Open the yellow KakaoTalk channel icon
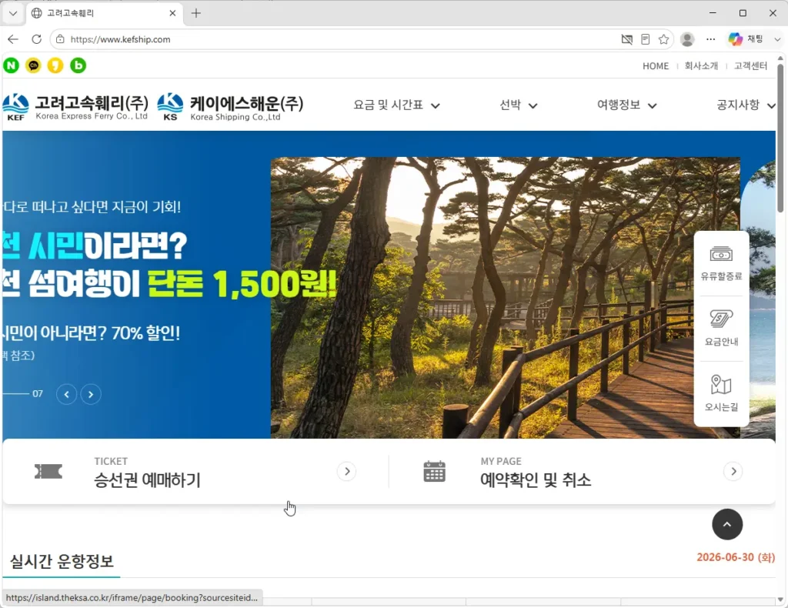This screenshot has width=788, height=608. click(x=33, y=65)
